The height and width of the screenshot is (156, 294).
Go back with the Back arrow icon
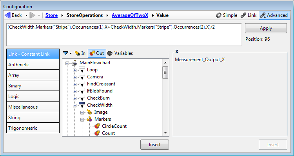8,15
